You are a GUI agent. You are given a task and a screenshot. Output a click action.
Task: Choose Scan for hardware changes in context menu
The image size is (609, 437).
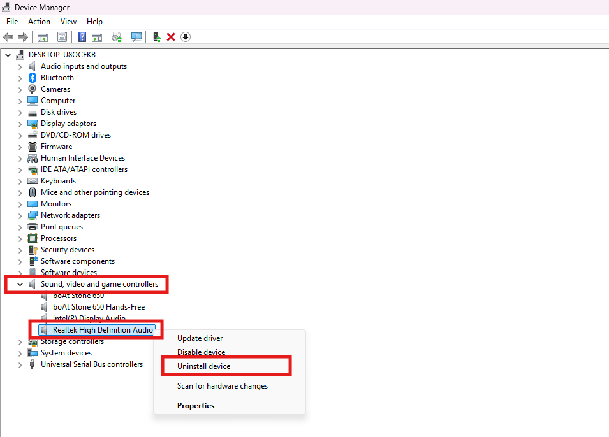coord(223,386)
